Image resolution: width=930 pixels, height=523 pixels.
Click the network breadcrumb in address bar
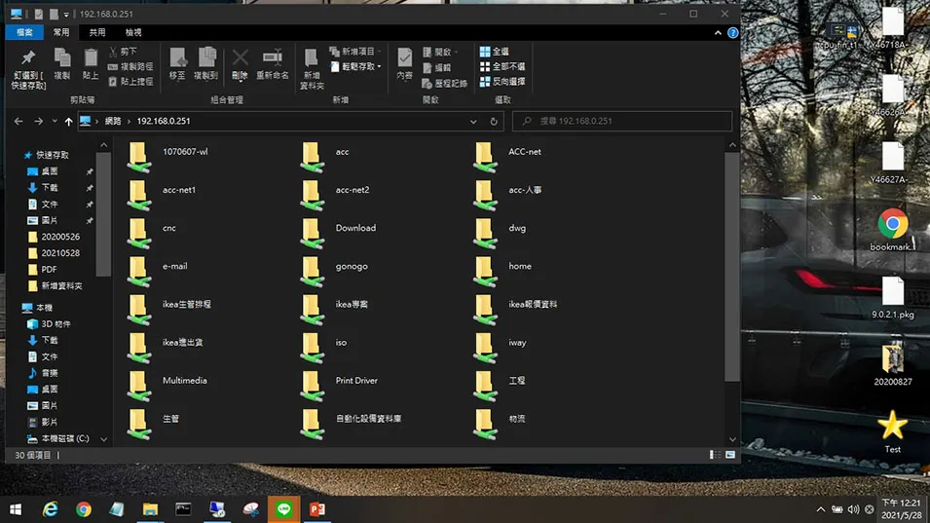point(113,121)
